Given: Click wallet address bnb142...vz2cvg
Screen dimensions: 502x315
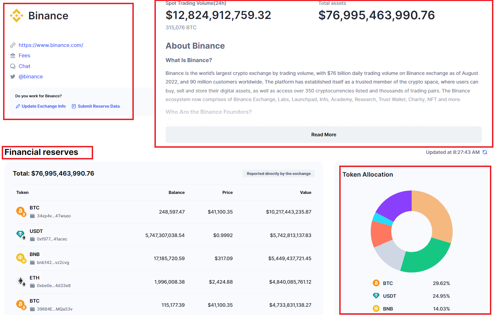Looking at the screenshot, I should [53, 263].
